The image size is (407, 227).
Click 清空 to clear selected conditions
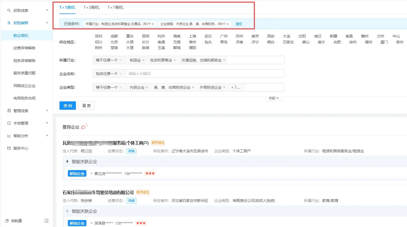(239, 24)
